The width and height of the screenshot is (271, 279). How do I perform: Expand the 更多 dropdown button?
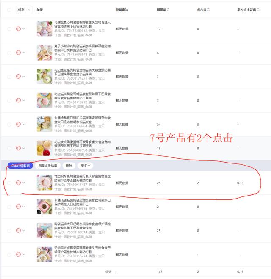(x=86, y=166)
